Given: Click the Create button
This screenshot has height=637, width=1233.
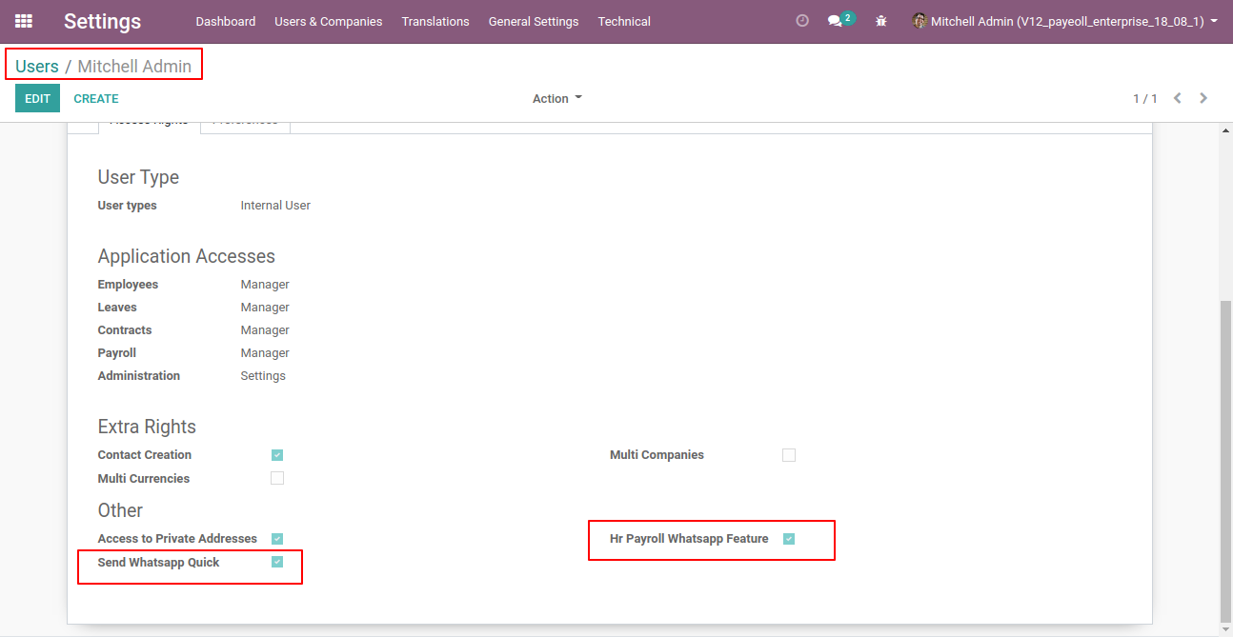Looking at the screenshot, I should point(96,98).
